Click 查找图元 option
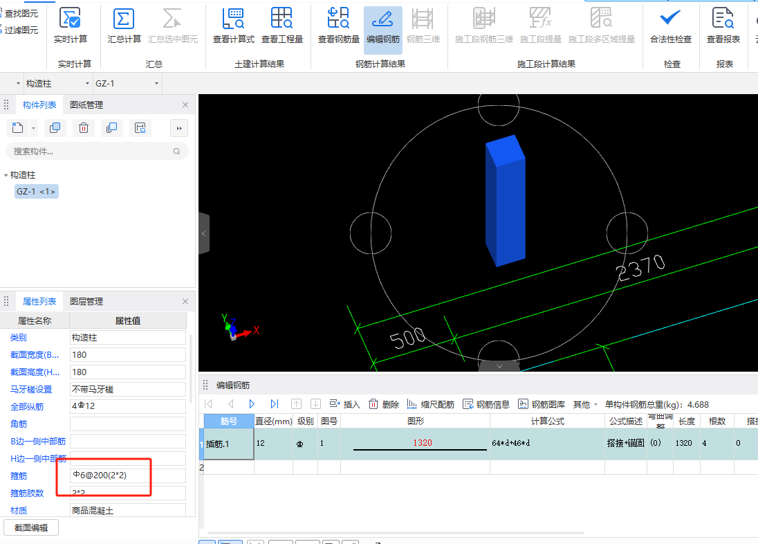Screen dimensions: 758x544 [19, 14]
